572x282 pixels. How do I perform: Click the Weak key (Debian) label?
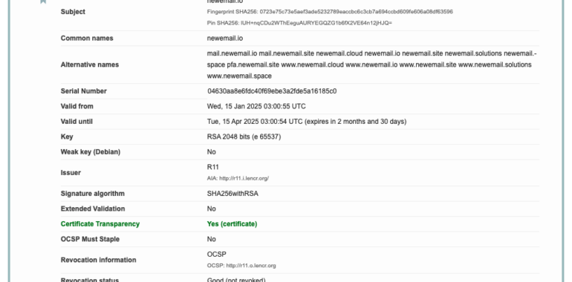coord(91,152)
